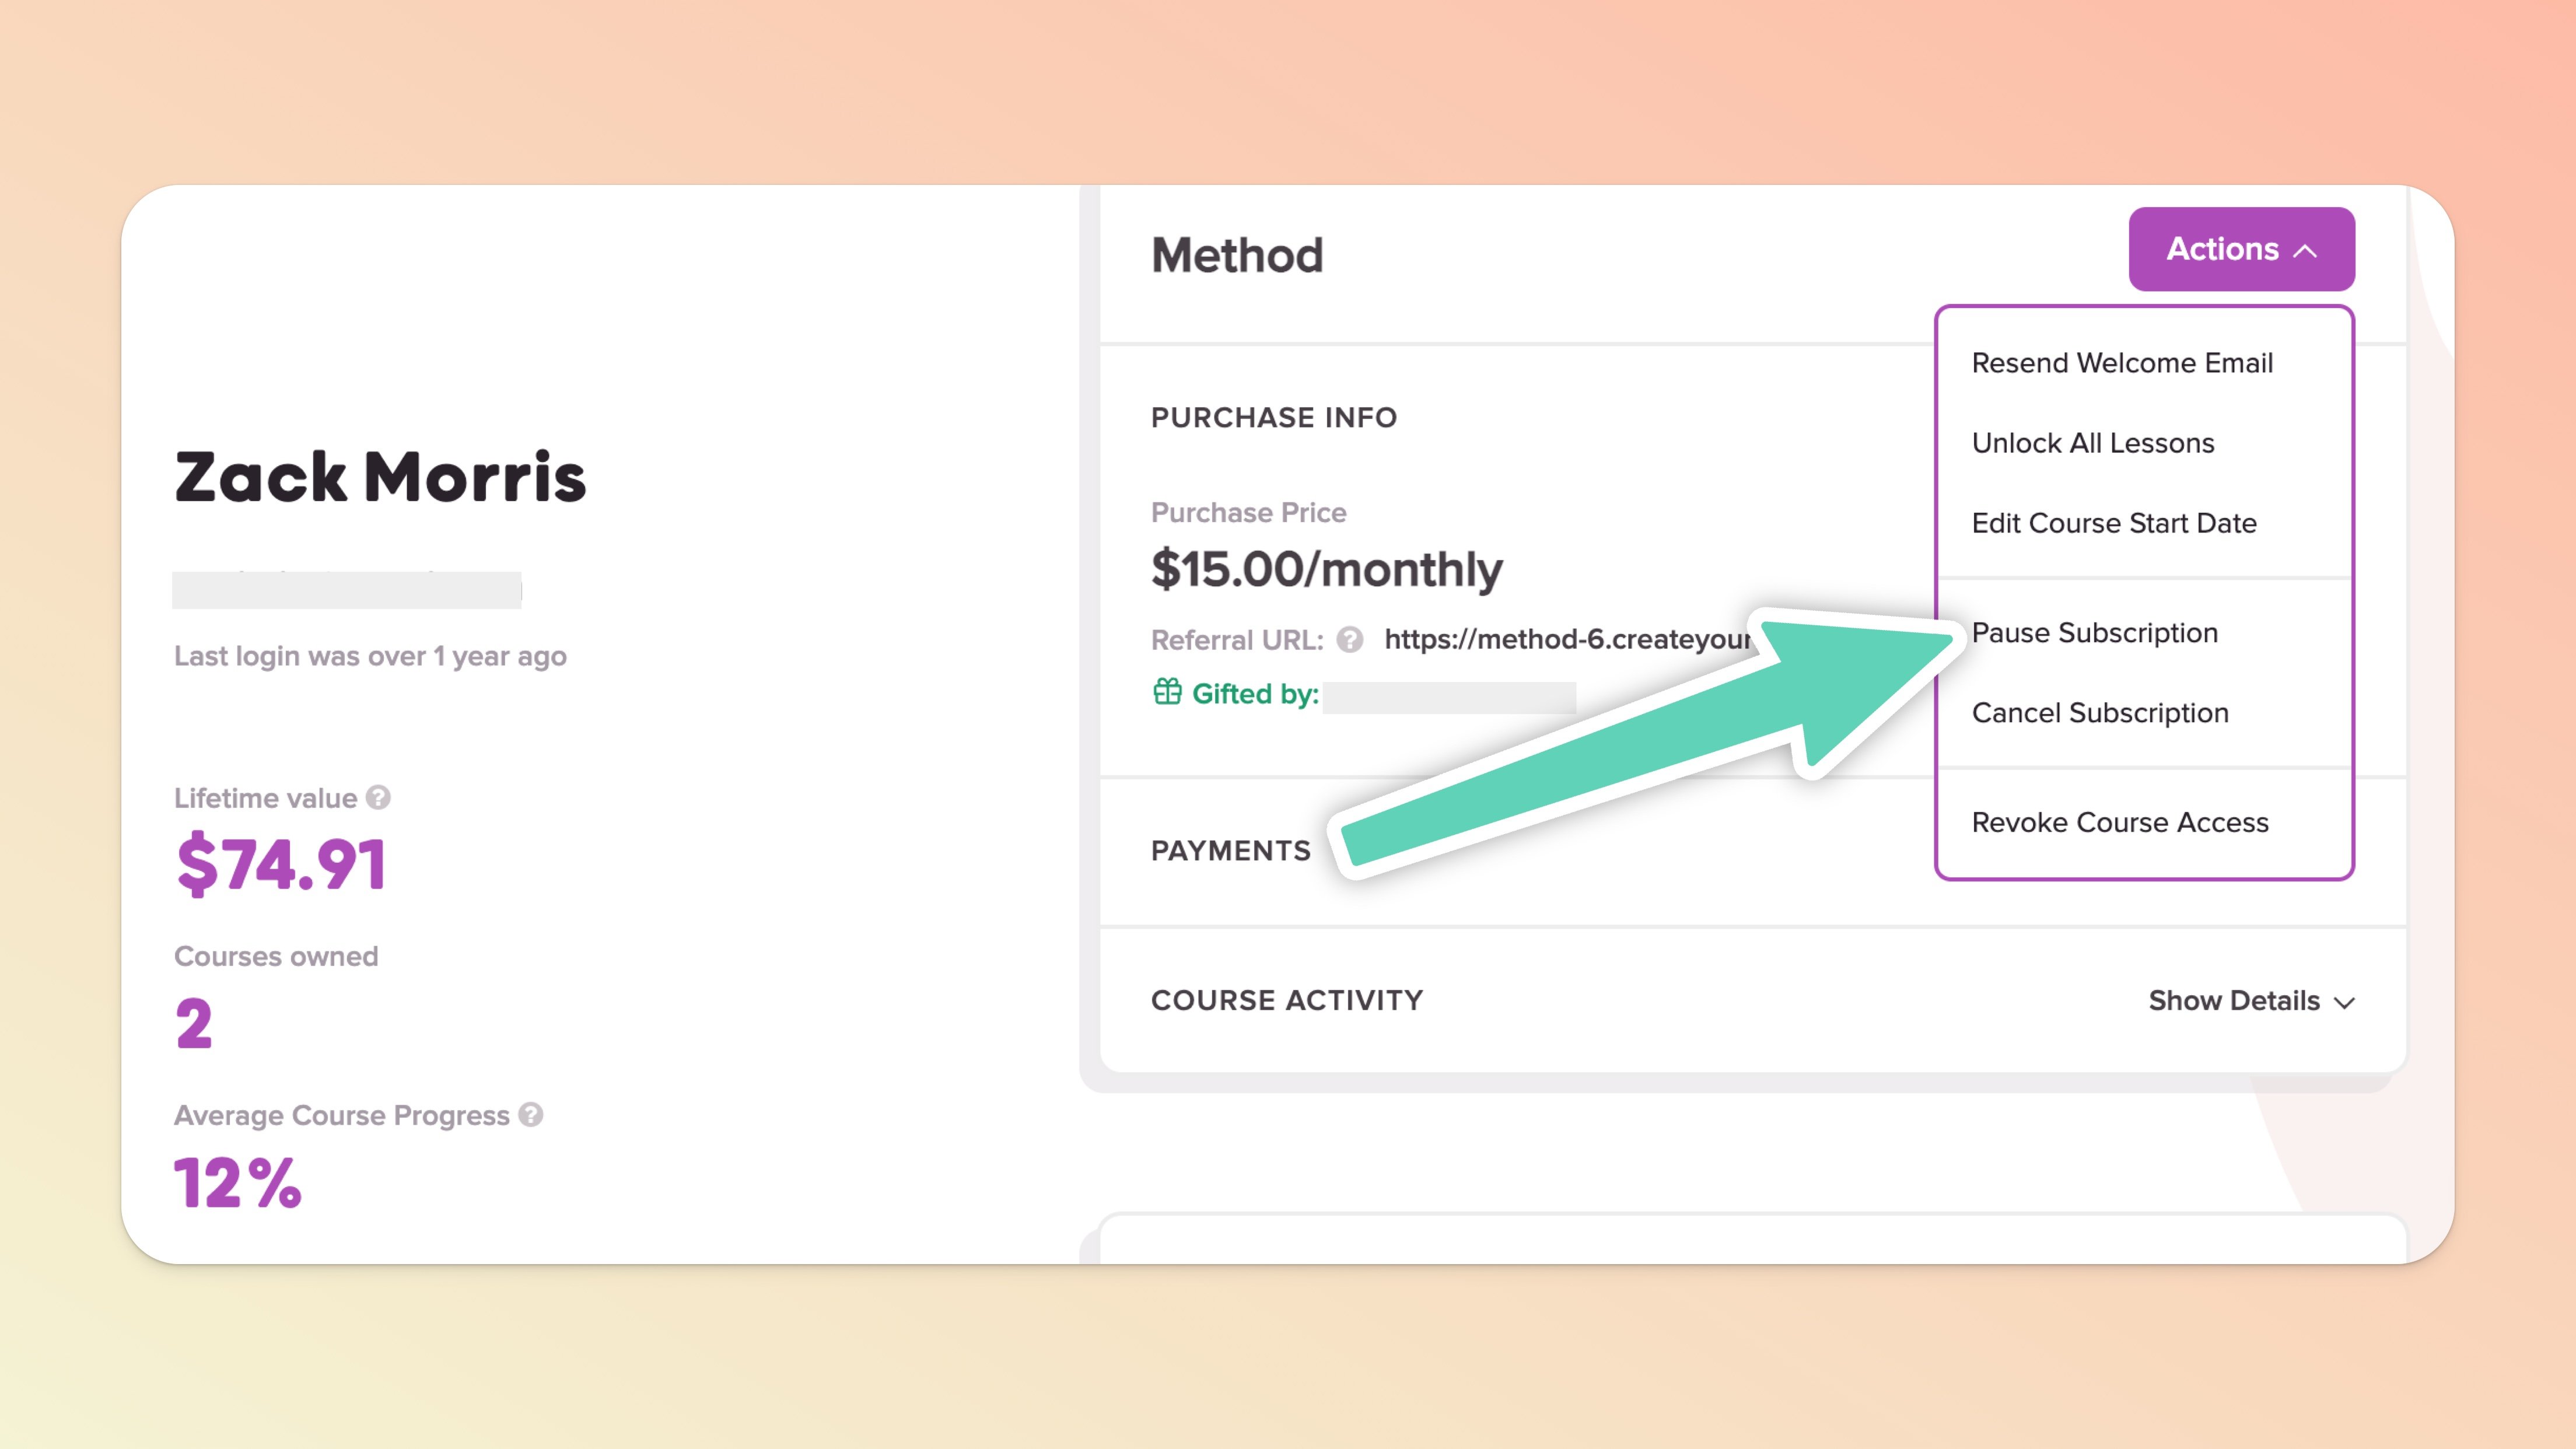Click the gift icon beside Gifted by
The image size is (2576, 1449).
click(1167, 692)
